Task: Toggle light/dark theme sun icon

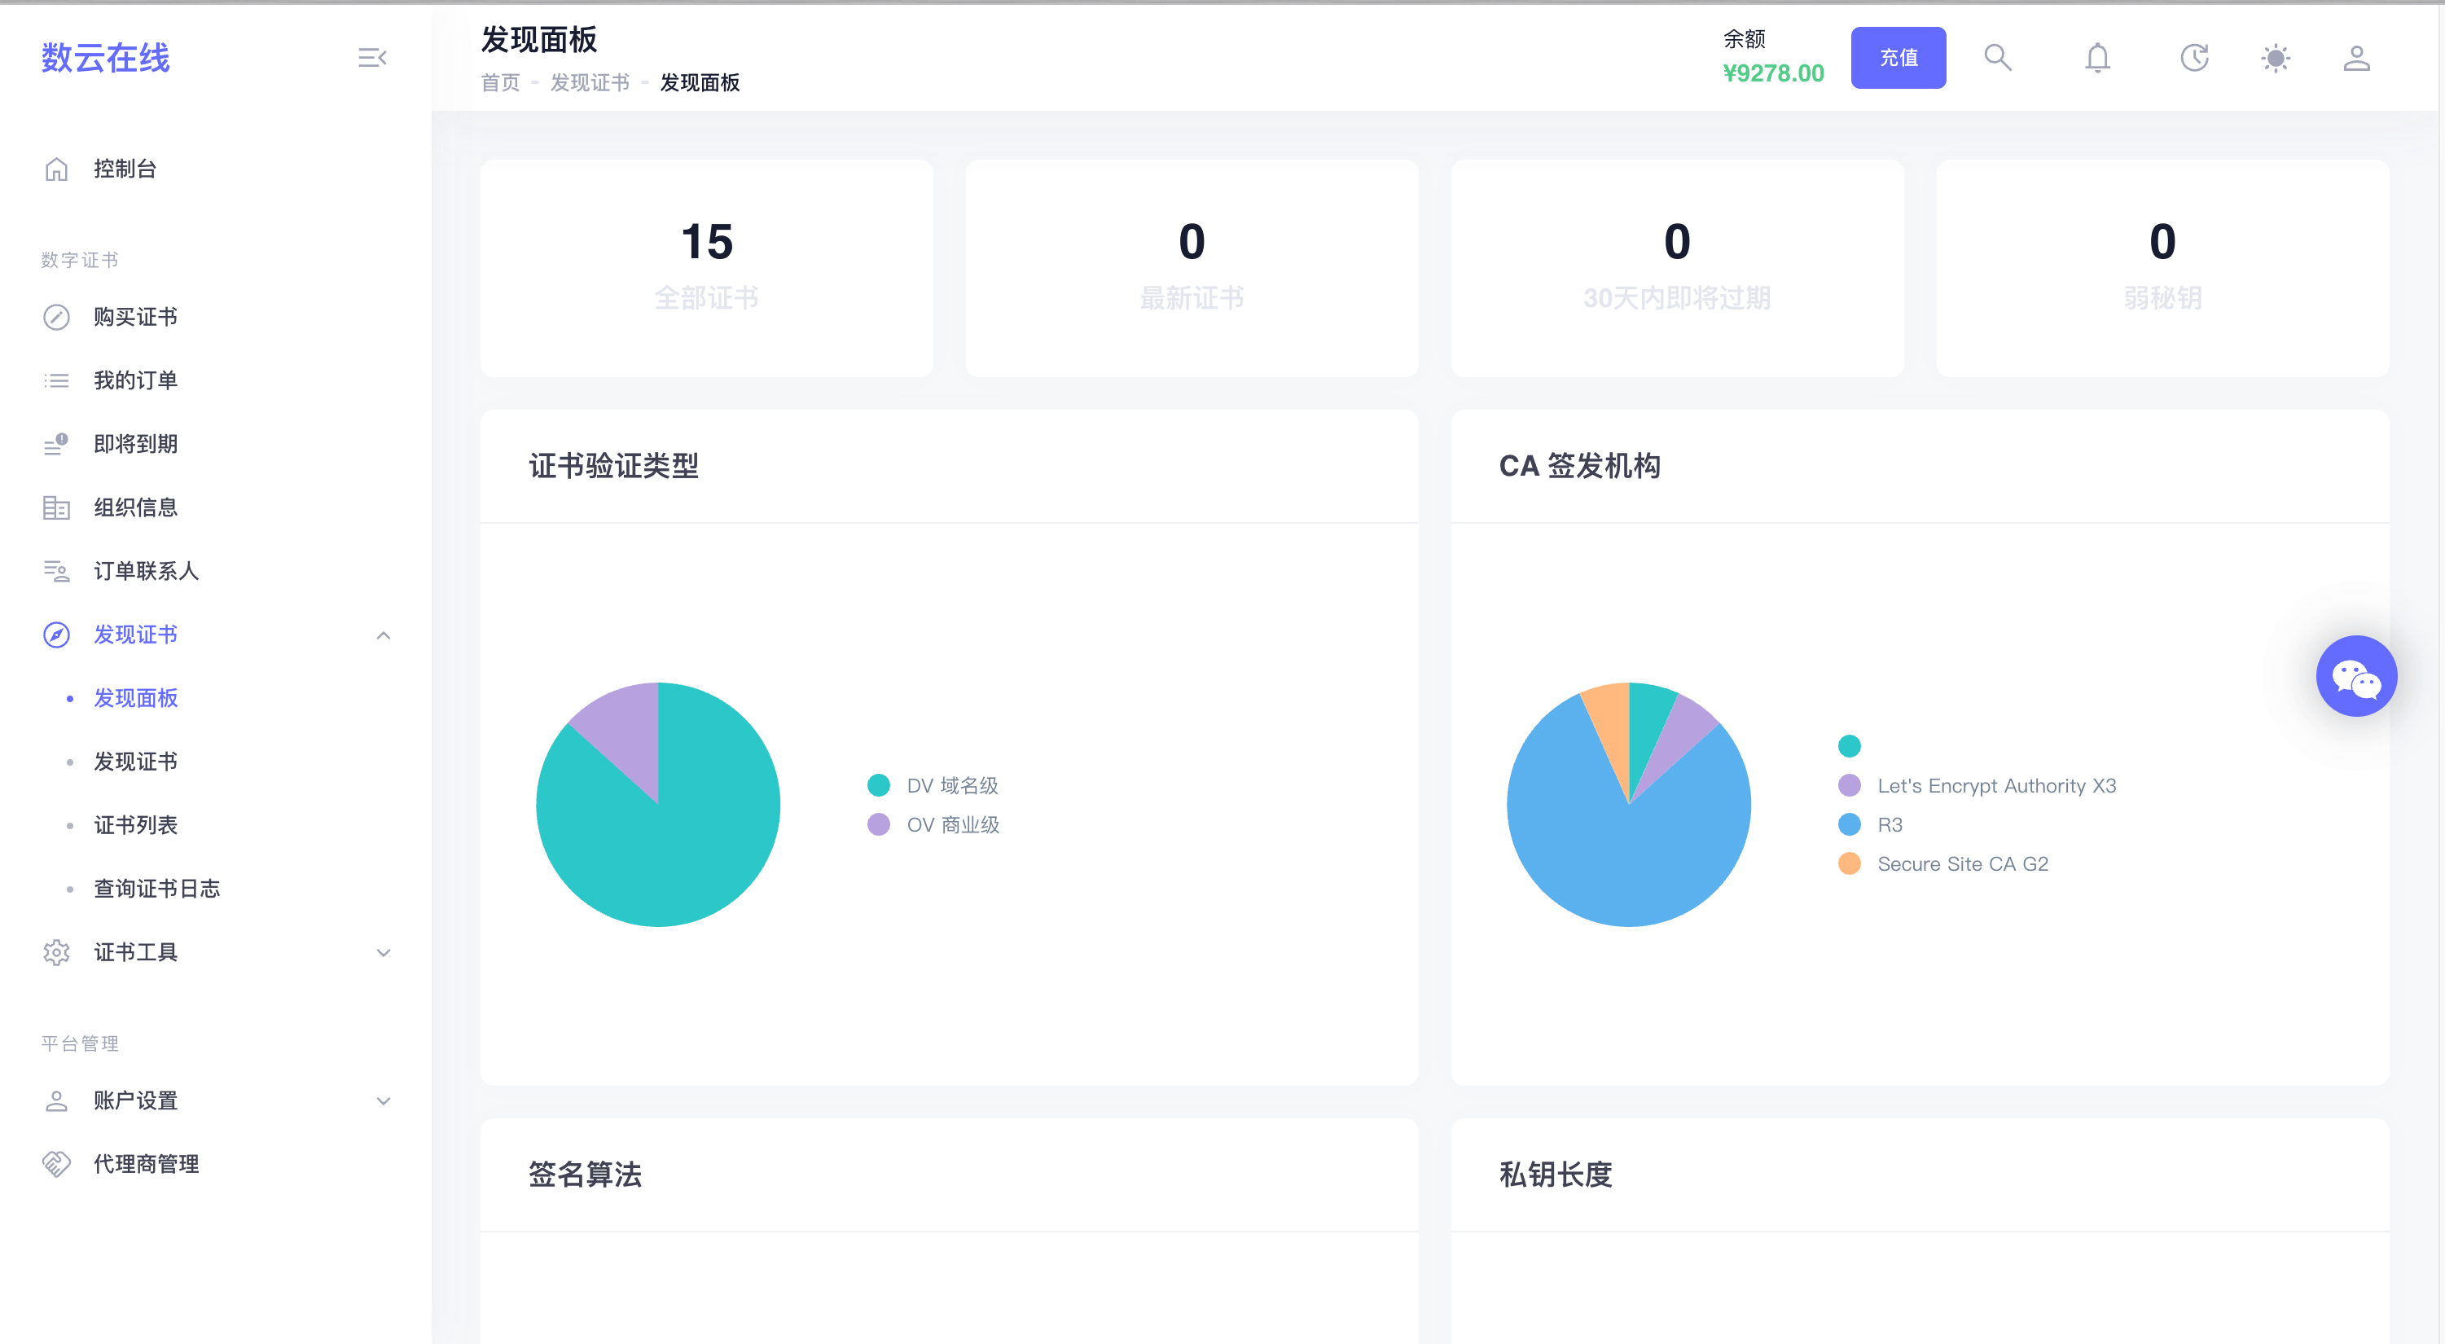Action: [2275, 58]
